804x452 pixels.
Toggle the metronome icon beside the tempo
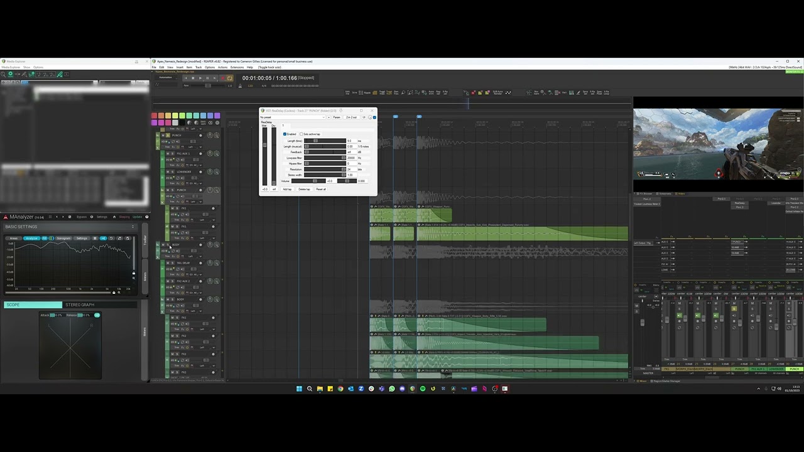[x=240, y=85]
